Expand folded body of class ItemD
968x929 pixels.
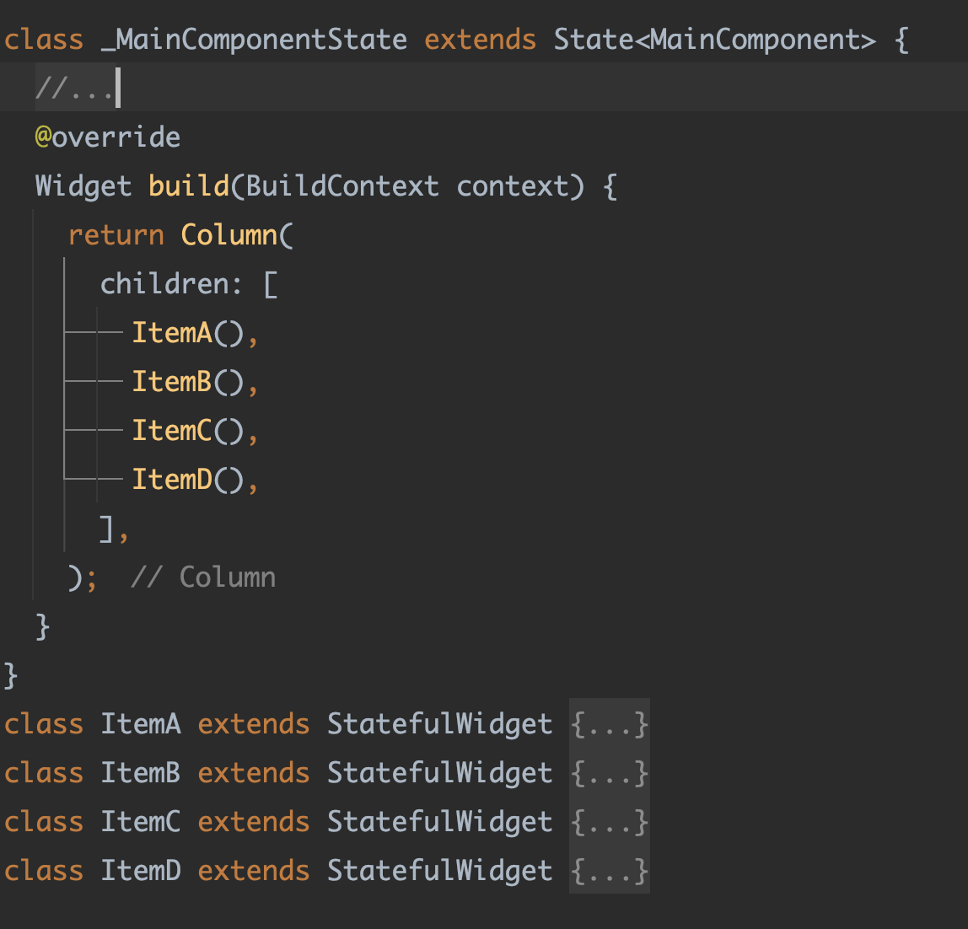click(x=609, y=871)
